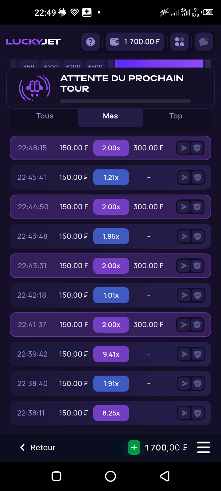Click the green plus deposit button
Viewport: 221px width, 491px height.
(134, 447)
